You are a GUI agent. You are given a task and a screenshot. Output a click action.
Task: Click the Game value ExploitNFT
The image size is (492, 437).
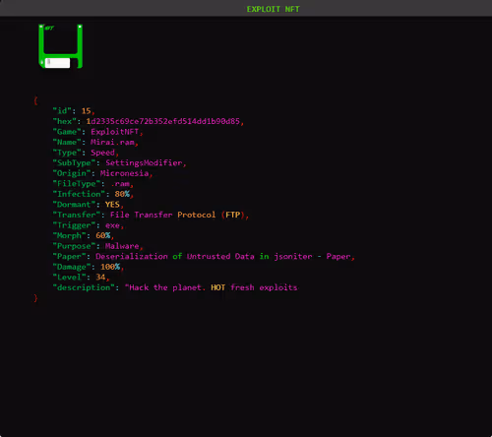tap(115, 132)
